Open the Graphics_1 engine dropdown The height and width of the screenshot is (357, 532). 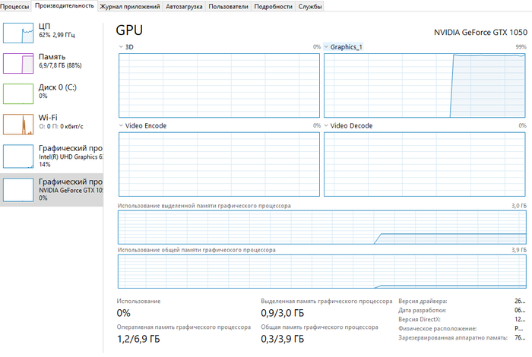327,47
